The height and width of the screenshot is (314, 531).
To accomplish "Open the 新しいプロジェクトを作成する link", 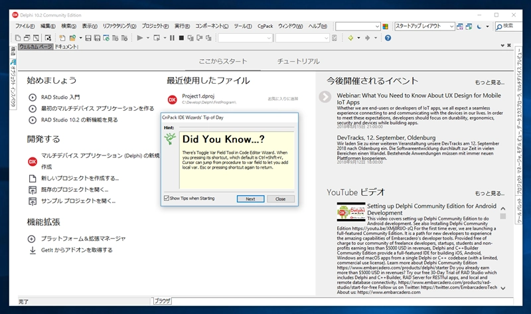I will pos(80,178).
